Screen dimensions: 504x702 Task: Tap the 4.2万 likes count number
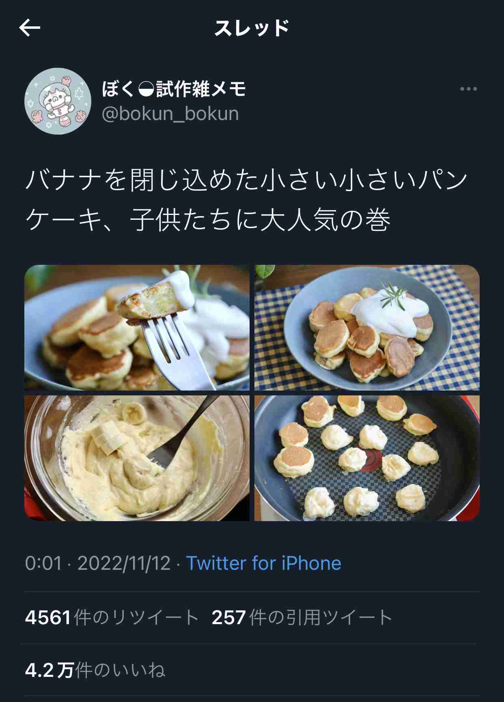49,670
